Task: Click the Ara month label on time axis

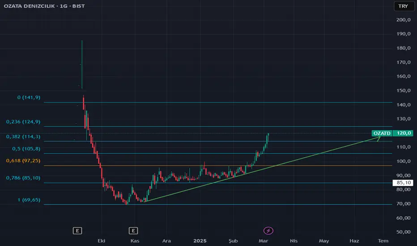Action: (166, 241)
